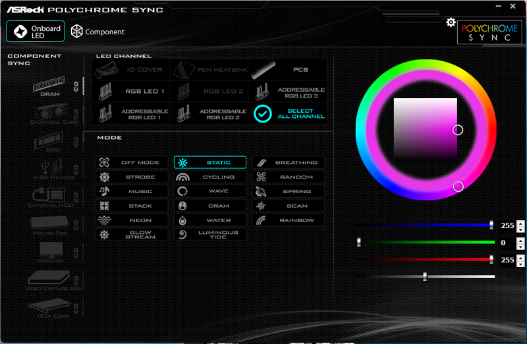Apply the Luminous Tide lighting mode
527x344 pixels.
[x=210, y=235]
